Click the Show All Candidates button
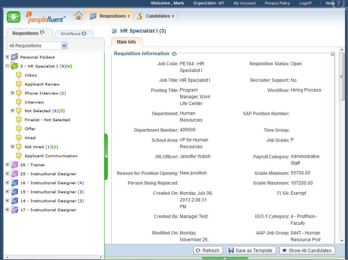Screen dimensions: 348x260 pyautogui.click(x=306, y=251)
